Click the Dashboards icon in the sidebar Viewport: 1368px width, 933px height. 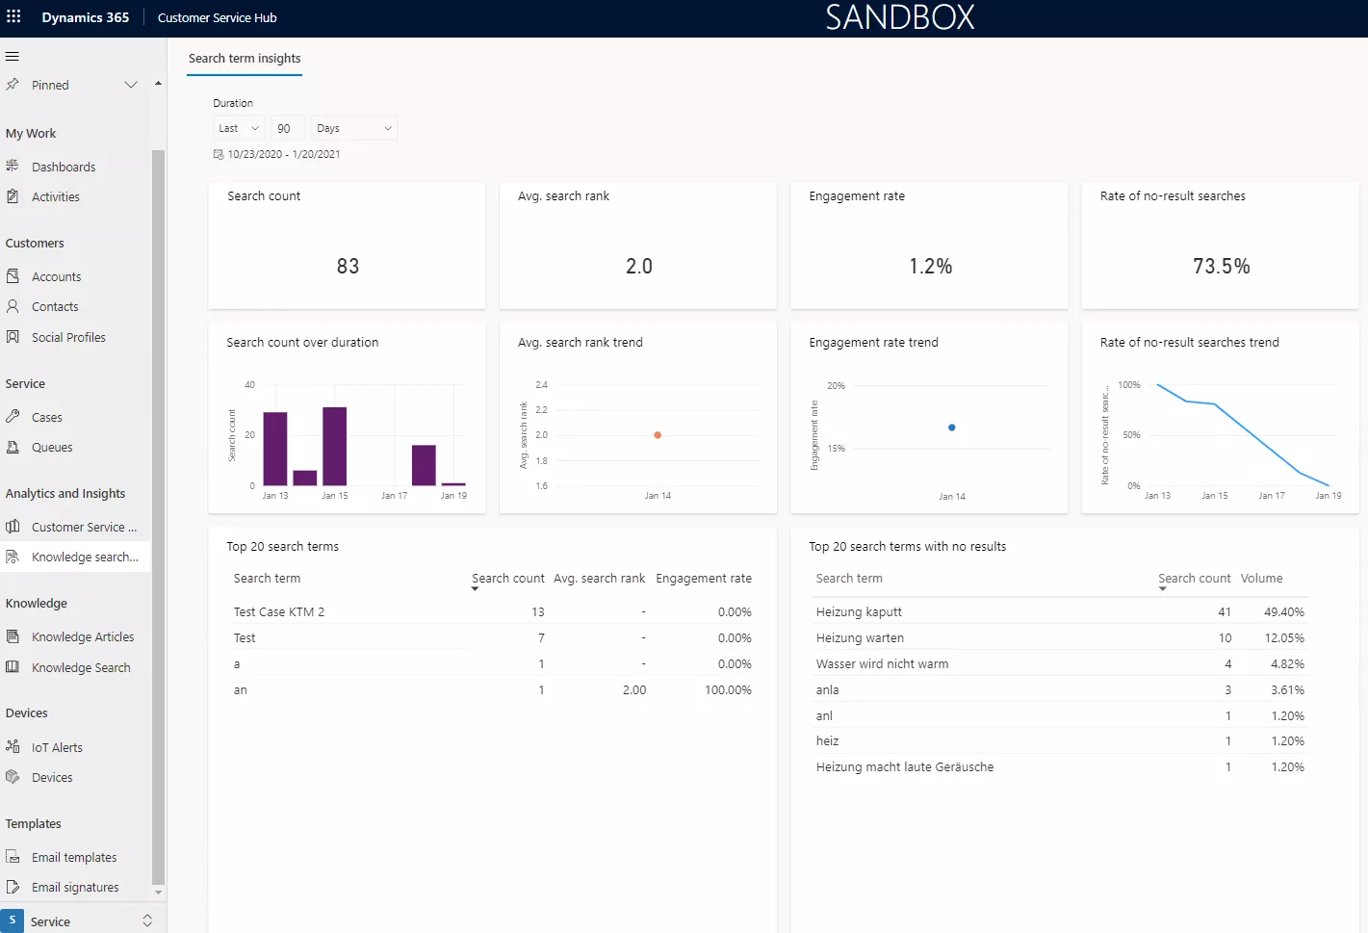13,166
